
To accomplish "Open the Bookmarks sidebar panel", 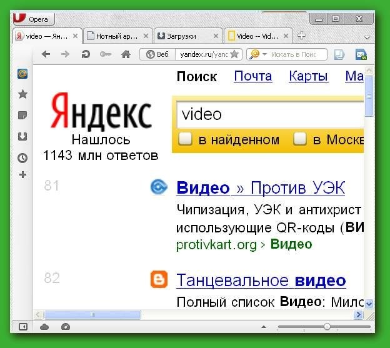I will tap(22, 94).
